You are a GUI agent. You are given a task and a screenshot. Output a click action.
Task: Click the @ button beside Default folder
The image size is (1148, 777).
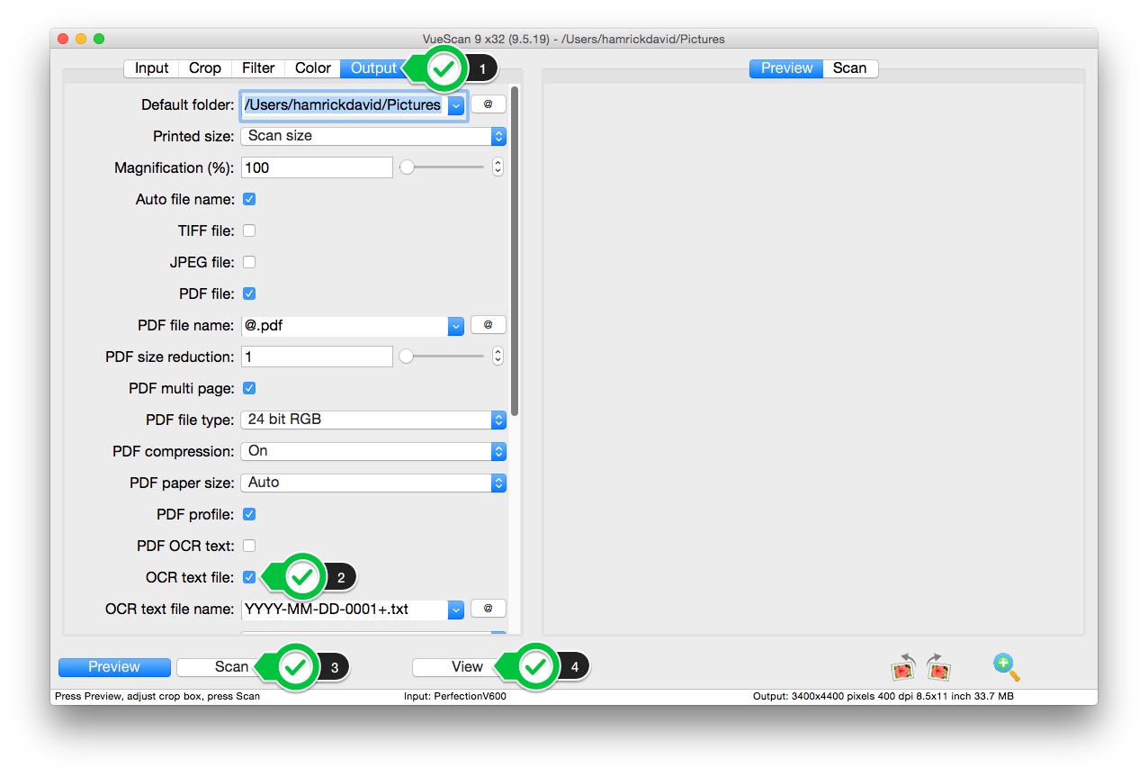click(488, 104)
